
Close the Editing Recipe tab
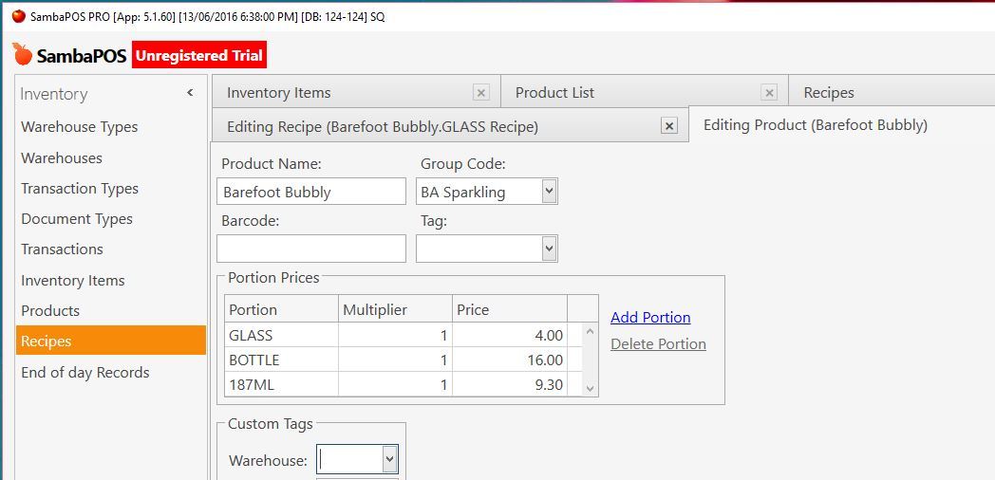[x=668, y=125]
